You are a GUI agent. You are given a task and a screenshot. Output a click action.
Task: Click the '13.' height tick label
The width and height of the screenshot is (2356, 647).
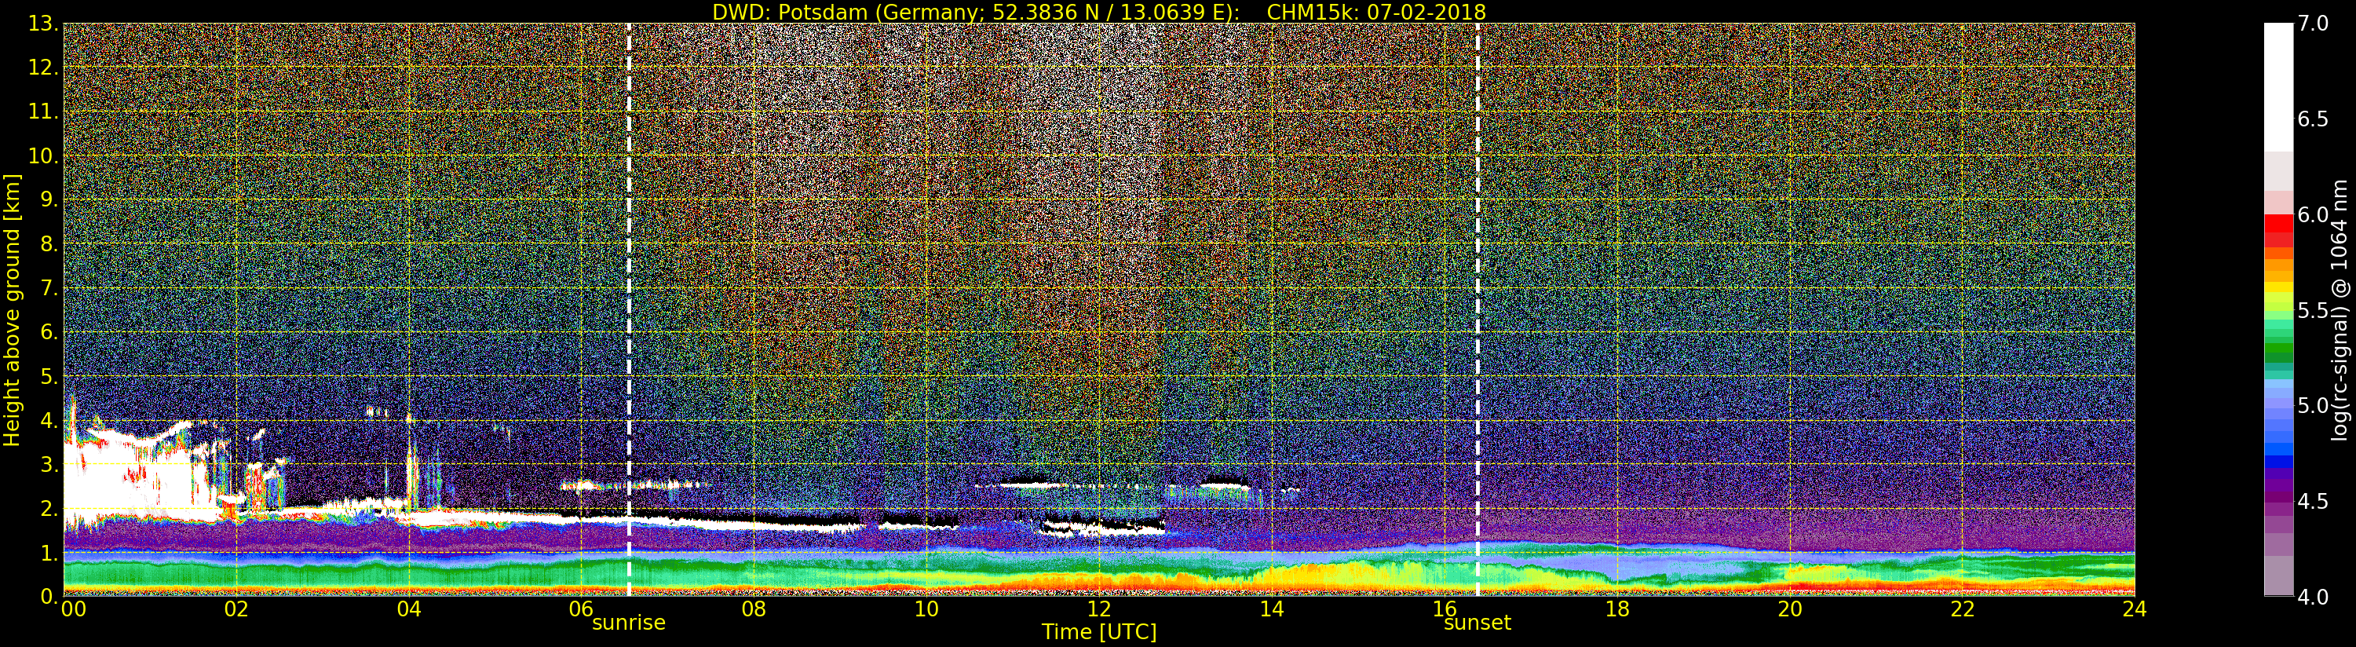[x=43, y=24]
